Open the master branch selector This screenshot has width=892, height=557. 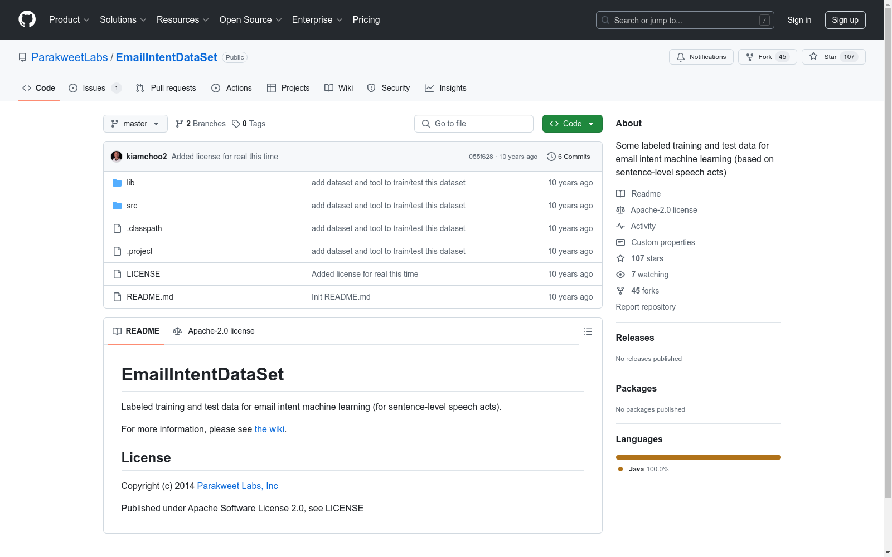[135, 124]
